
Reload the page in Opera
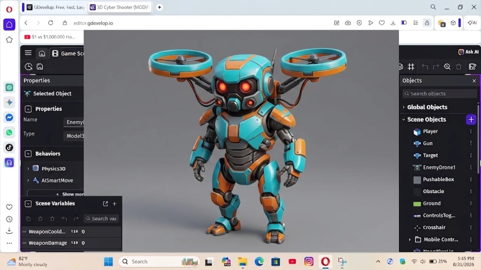[x=50, y=23]
